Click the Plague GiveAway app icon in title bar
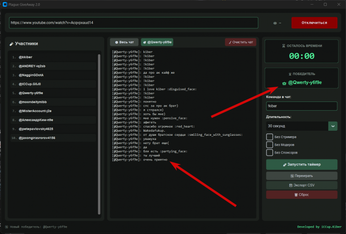346x234 pixels. (x=5, y=5)
